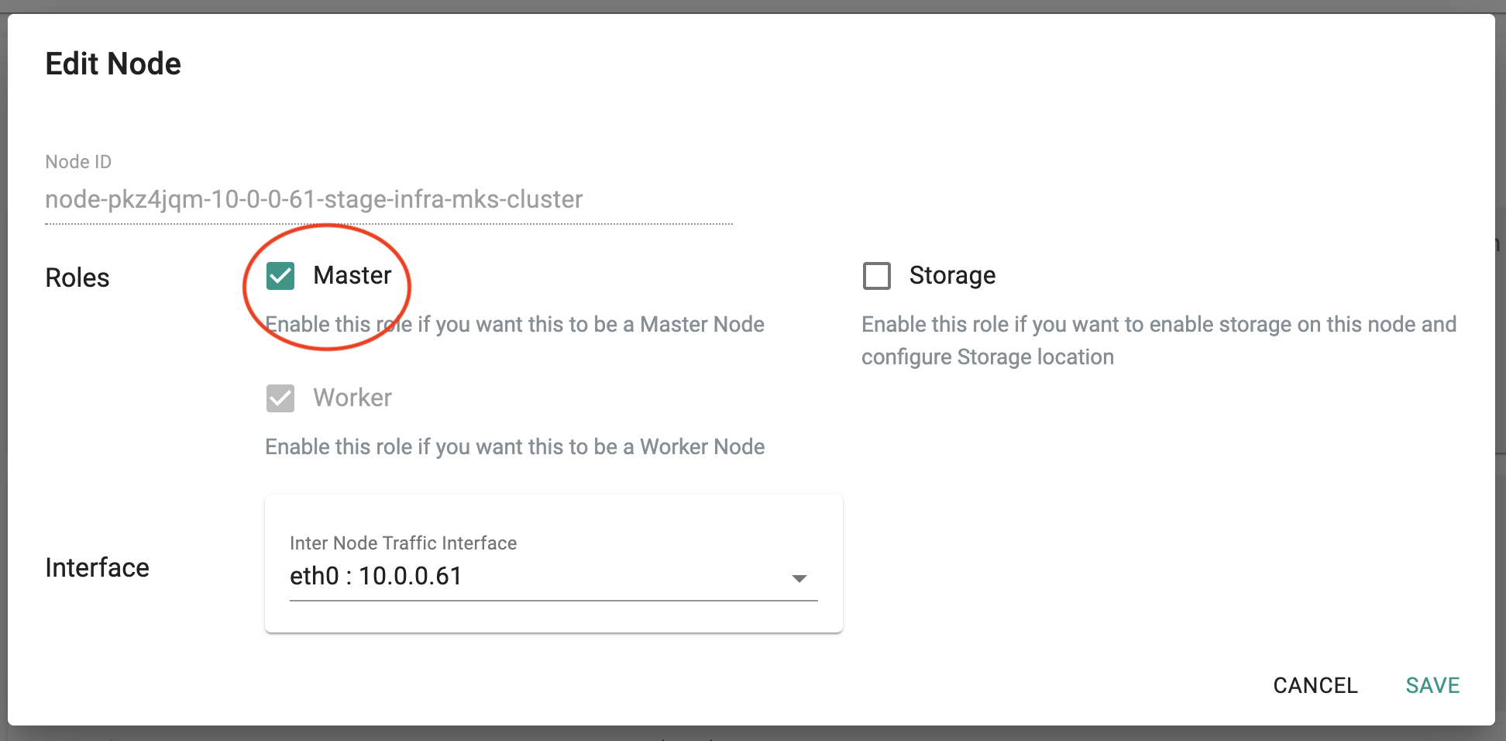Select the Master Node description text
Viewport: 1506px width, 741px height.
514,324
